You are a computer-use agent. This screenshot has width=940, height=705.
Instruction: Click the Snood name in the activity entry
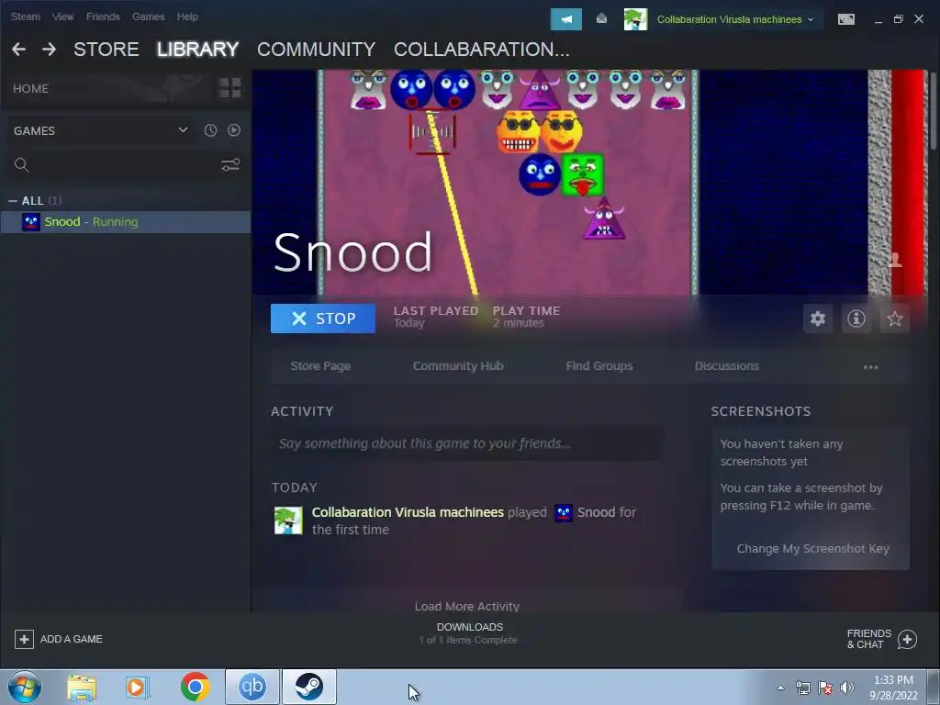(x=595, y=512)
